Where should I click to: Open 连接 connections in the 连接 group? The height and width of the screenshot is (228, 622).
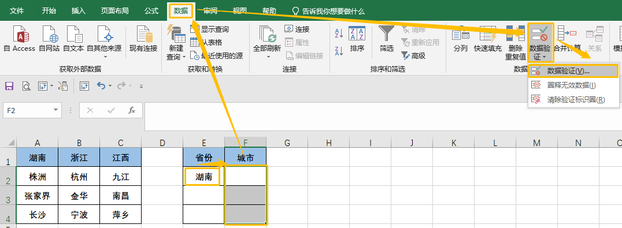tap(297, 29)
